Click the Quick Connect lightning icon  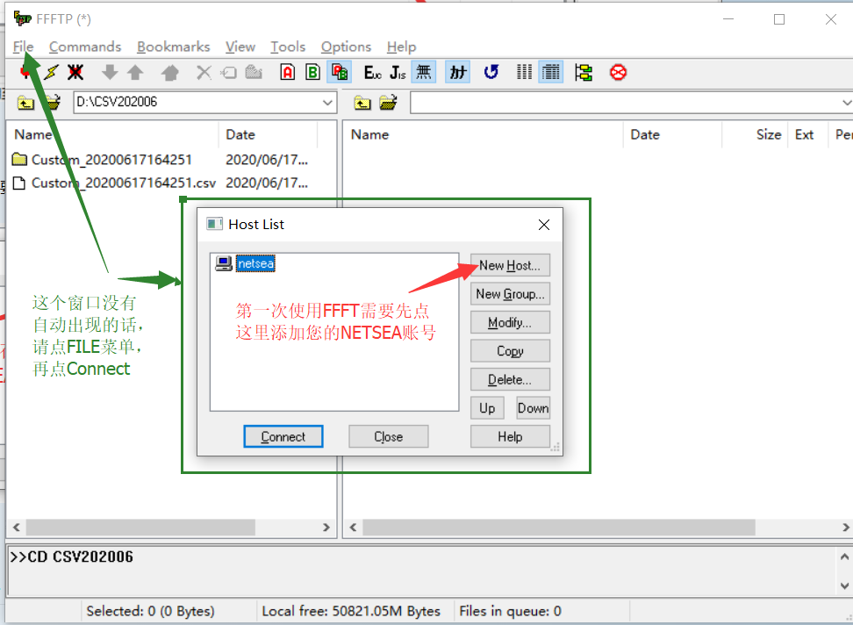[51, 72]
